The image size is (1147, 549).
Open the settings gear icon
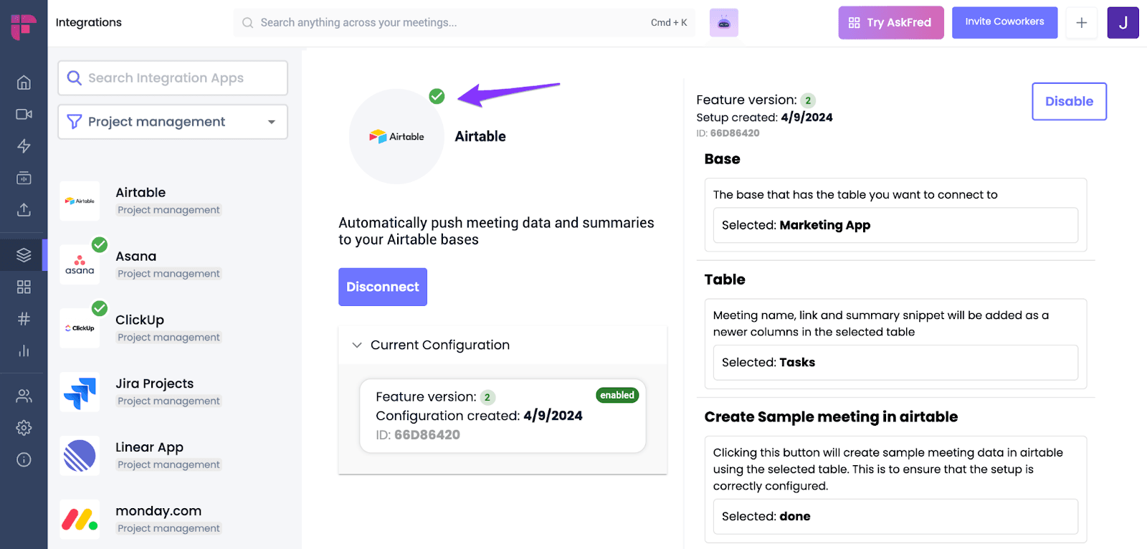pos(24,428)
